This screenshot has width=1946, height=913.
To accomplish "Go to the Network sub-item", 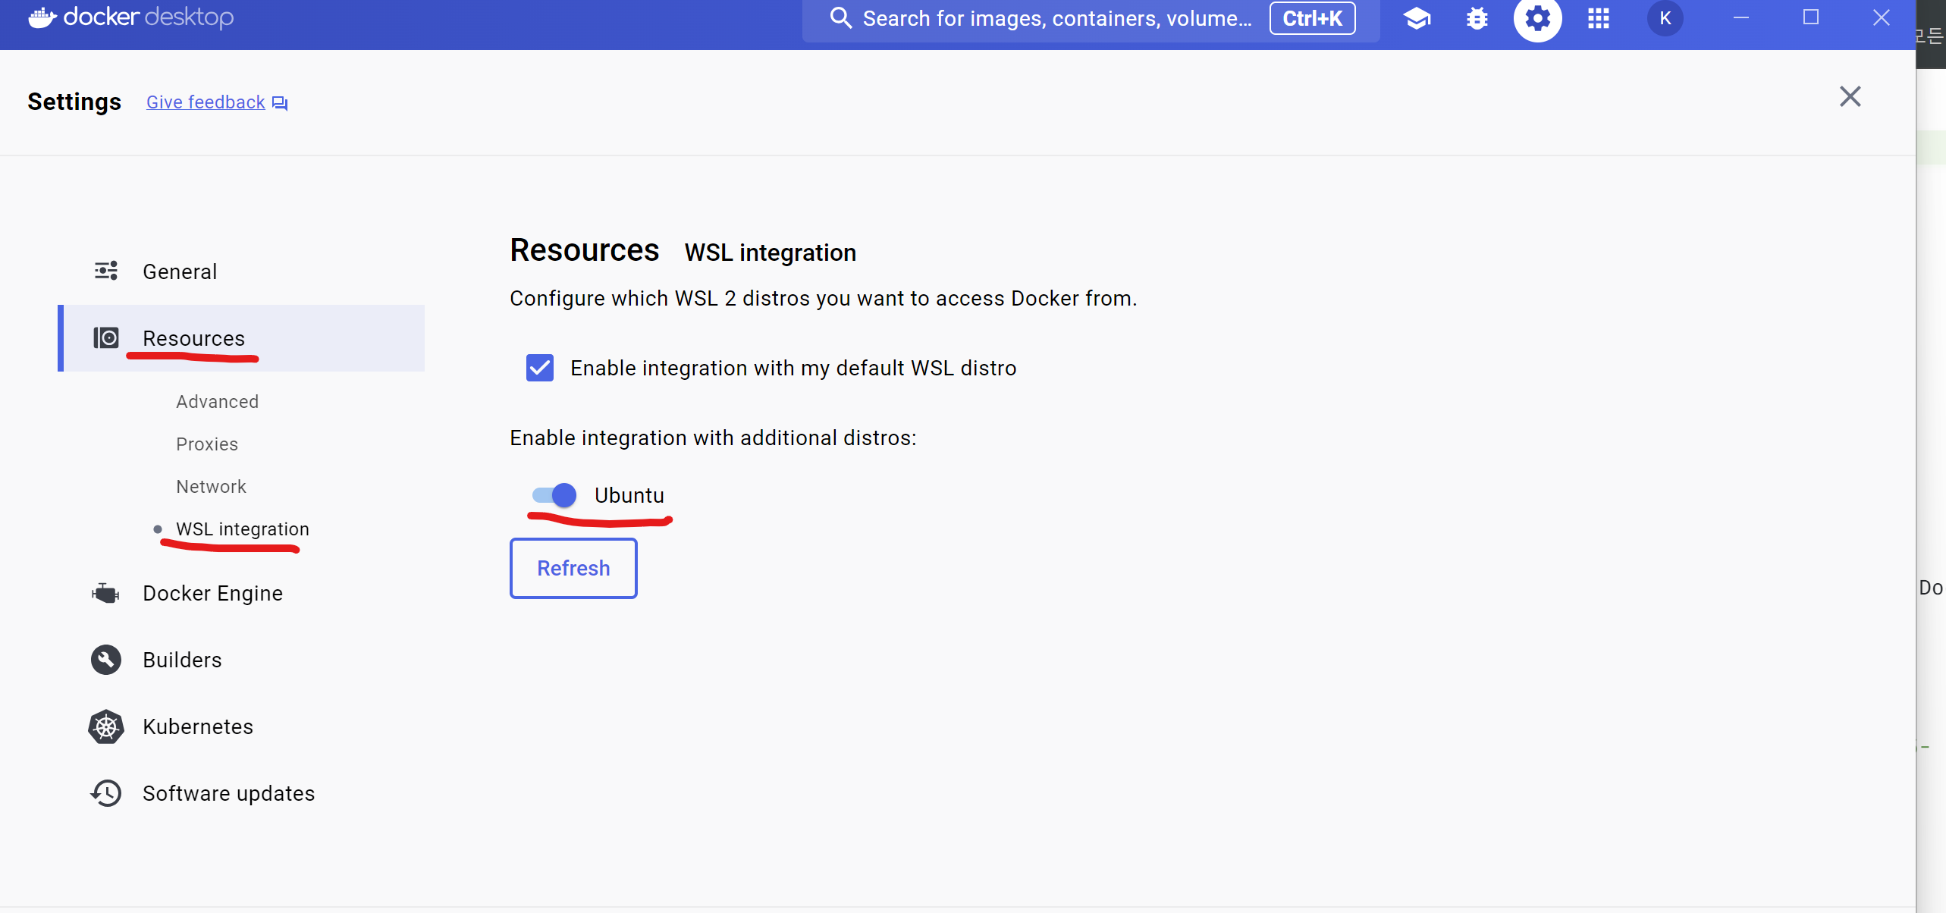I will [211, 487].
